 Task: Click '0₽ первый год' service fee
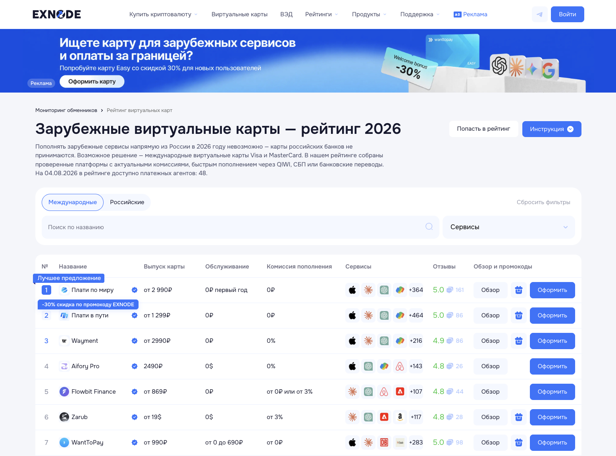(x=226, y=290)
